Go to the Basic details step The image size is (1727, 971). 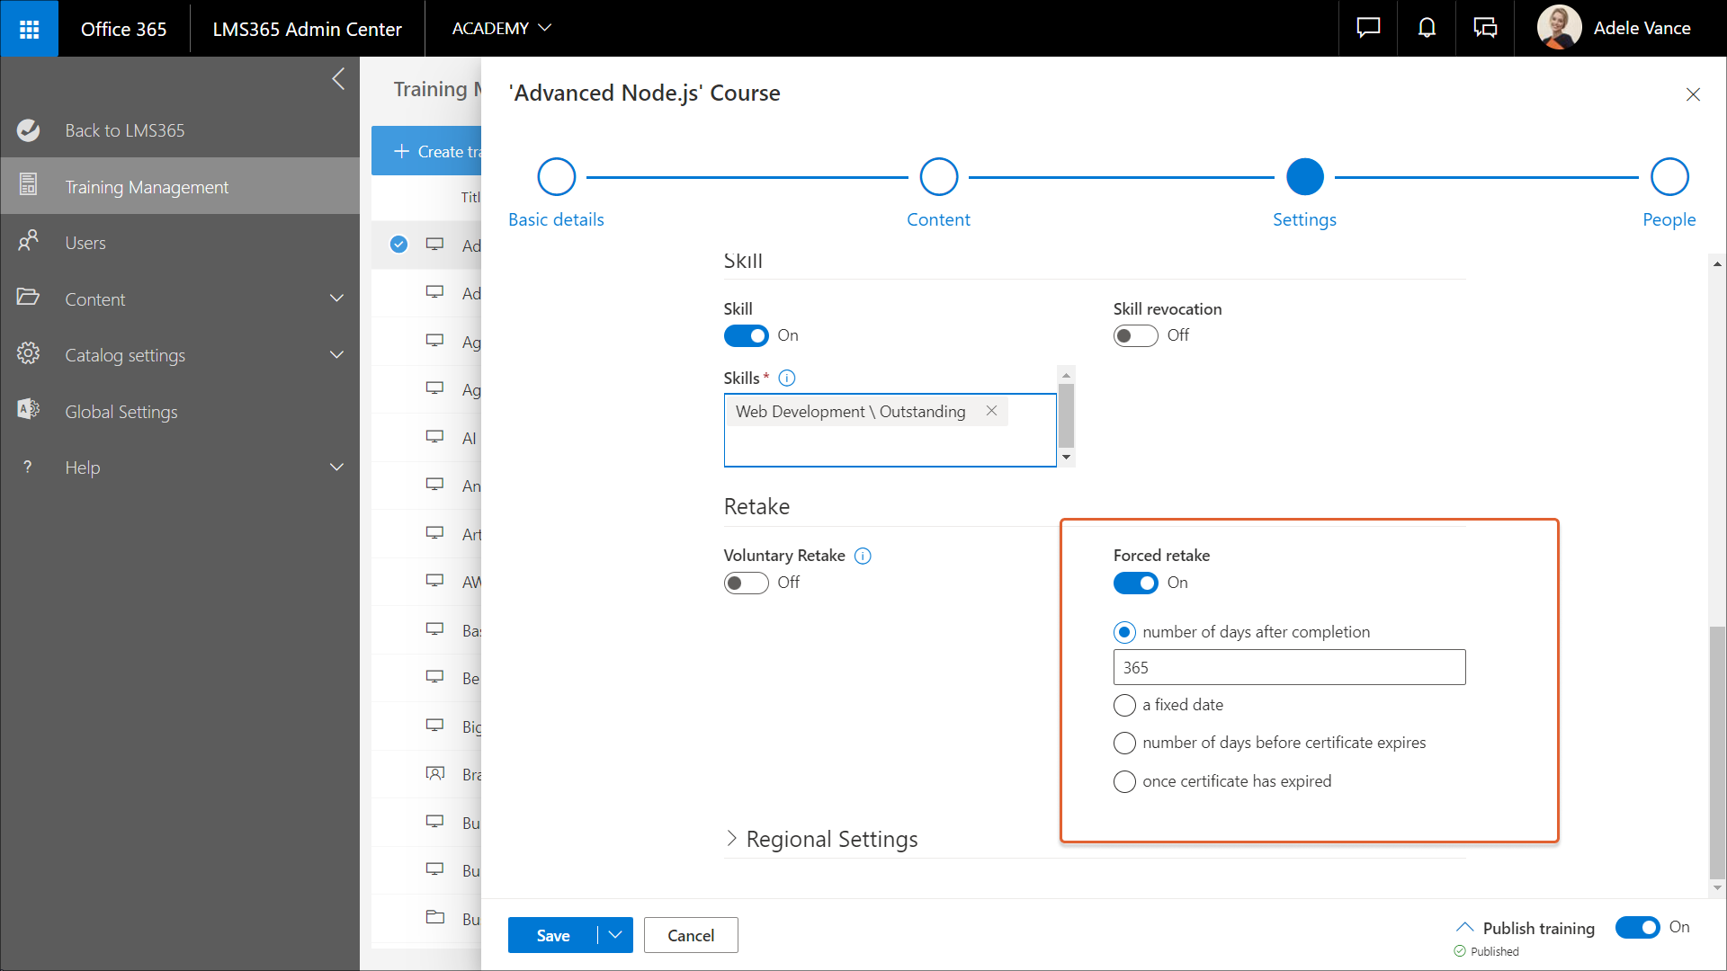point(556,176)
